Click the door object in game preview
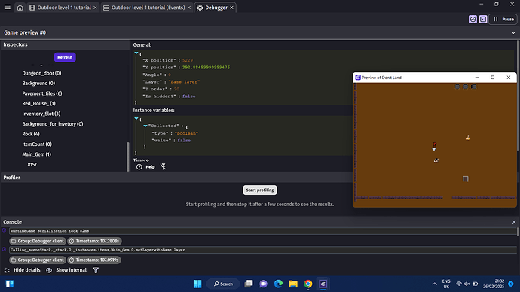 tap(466, 179)
